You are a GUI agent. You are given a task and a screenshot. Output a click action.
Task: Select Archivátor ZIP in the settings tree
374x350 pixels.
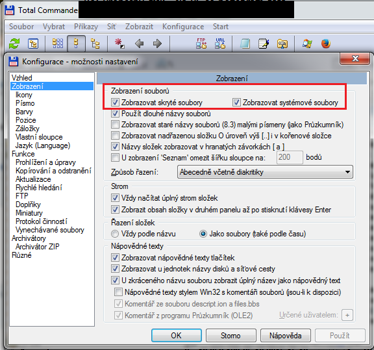tap(38, 247)
